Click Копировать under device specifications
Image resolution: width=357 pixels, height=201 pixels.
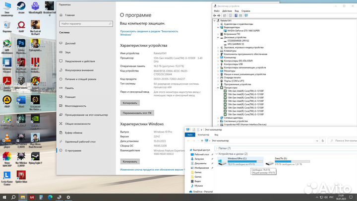click(130, 103)
